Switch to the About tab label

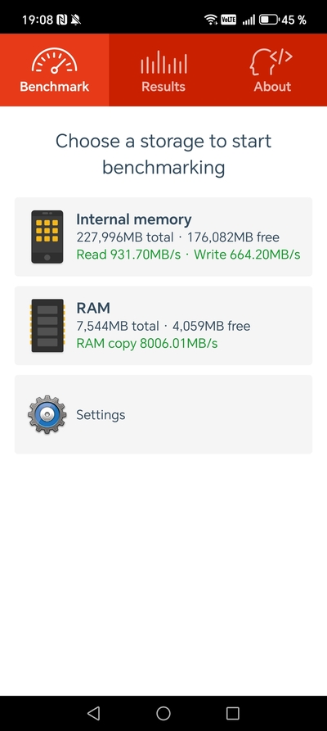[272, 87]
